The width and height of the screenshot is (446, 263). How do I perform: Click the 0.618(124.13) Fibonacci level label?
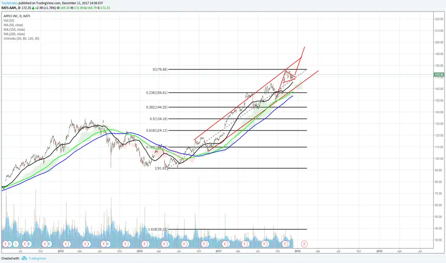[x=157, y=131]
